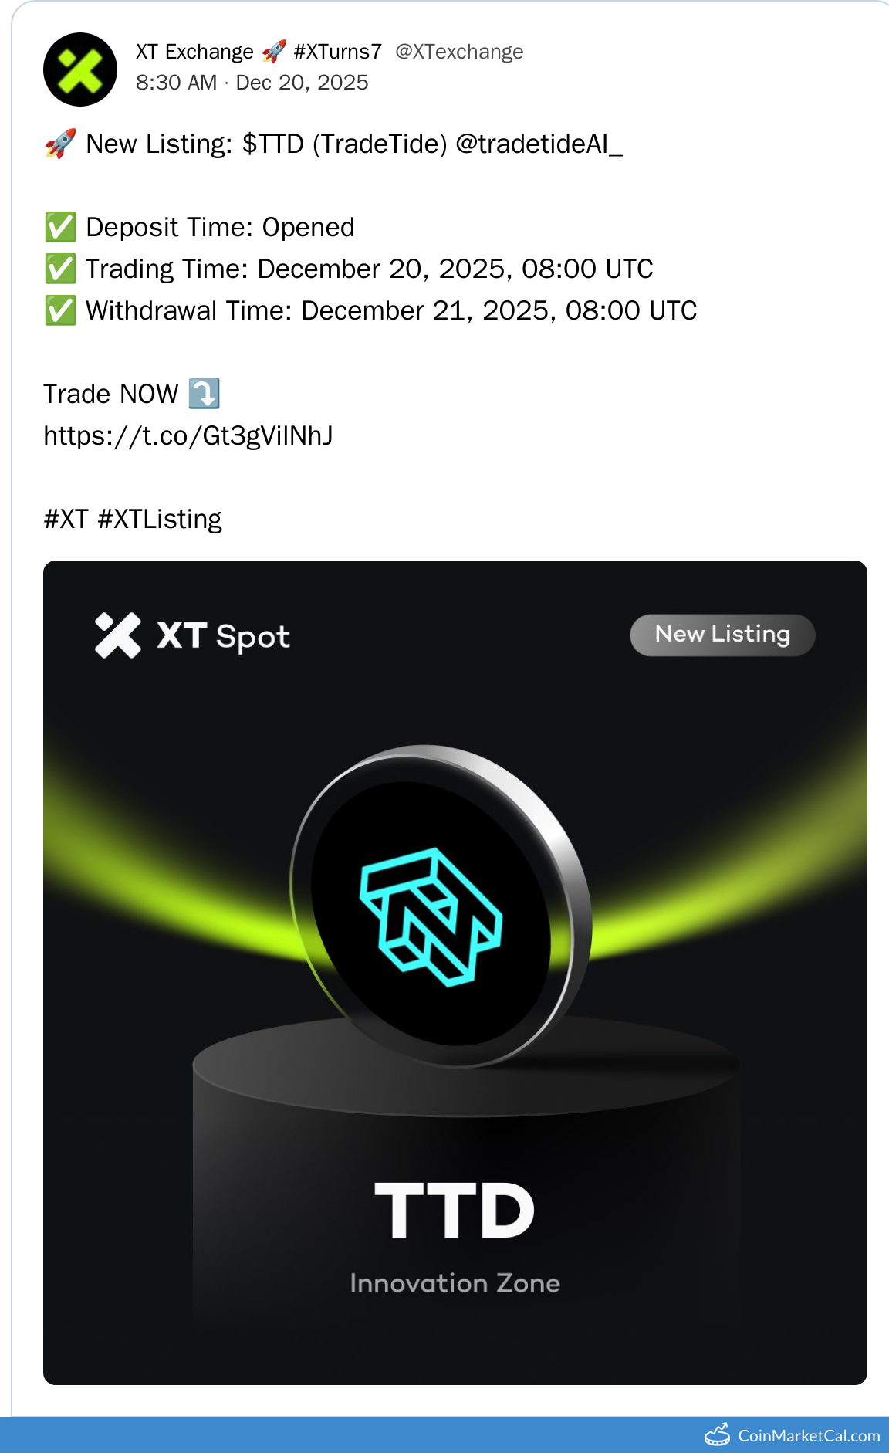Open the CoinMarketCal.com link

point(809,1436)
